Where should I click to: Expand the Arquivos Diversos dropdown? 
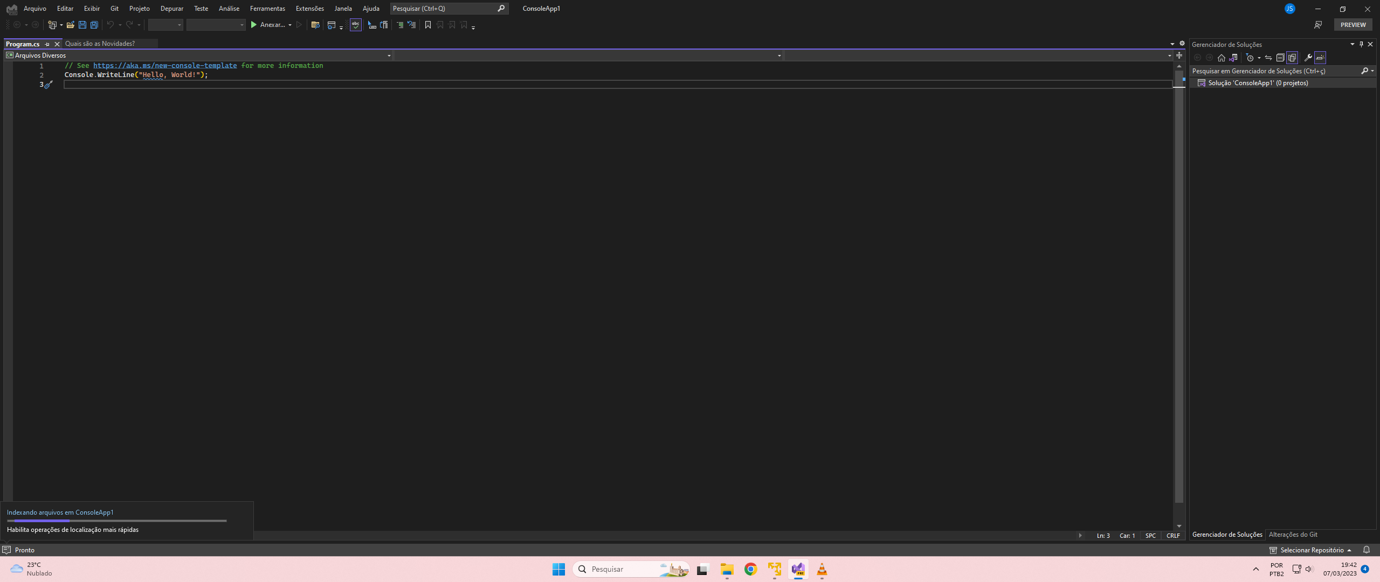pos(389,56)
